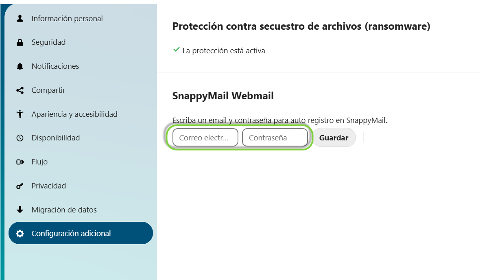
Task: Focus the Correo electrónico input field
Action: click(x=205, y=138)
